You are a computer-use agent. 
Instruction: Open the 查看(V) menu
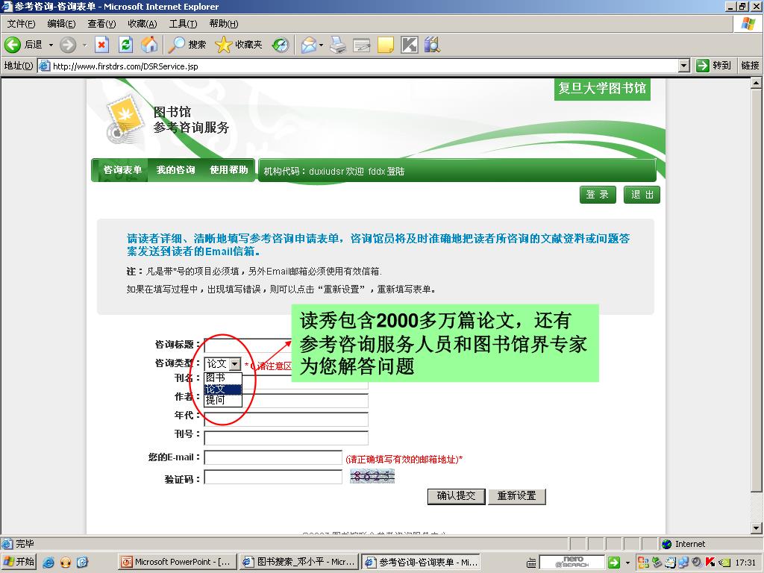101,24
